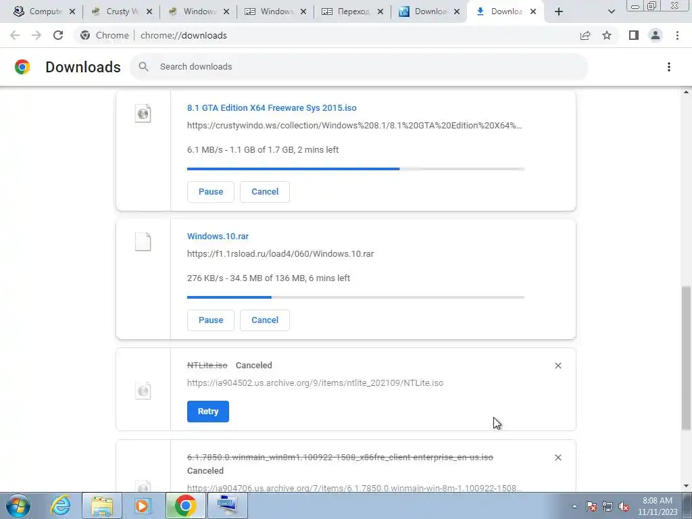Click the Action Center flag tray icon
692x519 pixels.
click(x=591, y=506)
